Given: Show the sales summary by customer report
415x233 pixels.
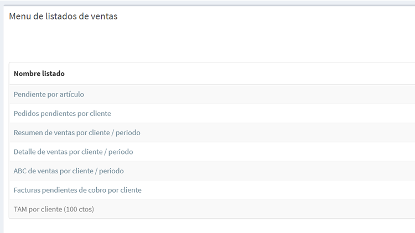Looking at the screenshot, I should (77, 133).
